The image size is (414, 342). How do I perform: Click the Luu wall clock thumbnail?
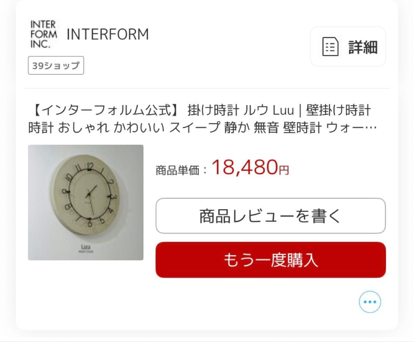(85, 202)
